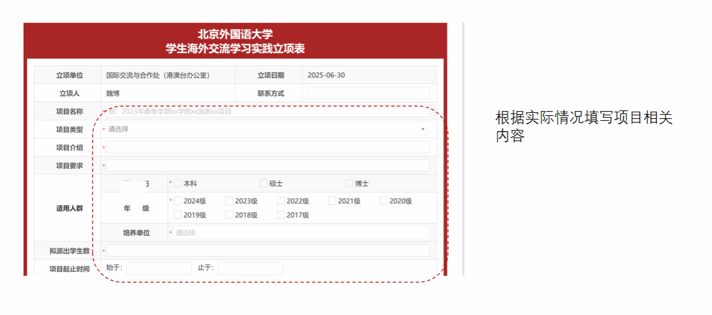Check the 2023级 grade option
Screen dimensions: 712x315
pos(229,201)
